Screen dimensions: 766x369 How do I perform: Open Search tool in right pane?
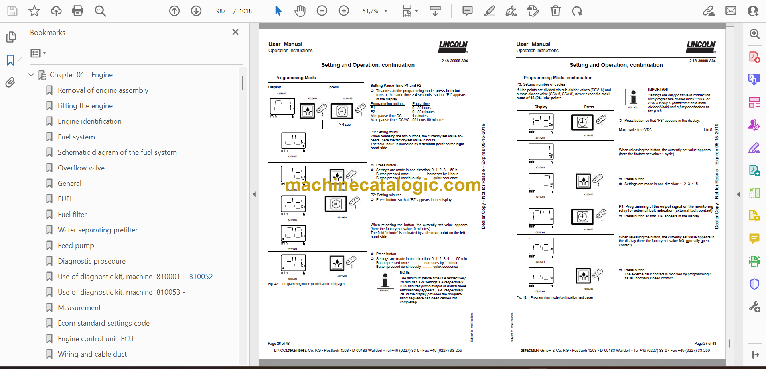(x=754, y=34)
